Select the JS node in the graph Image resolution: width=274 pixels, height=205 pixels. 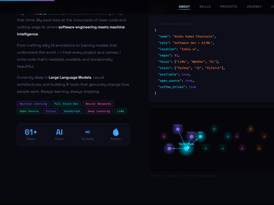click(214, 129)
